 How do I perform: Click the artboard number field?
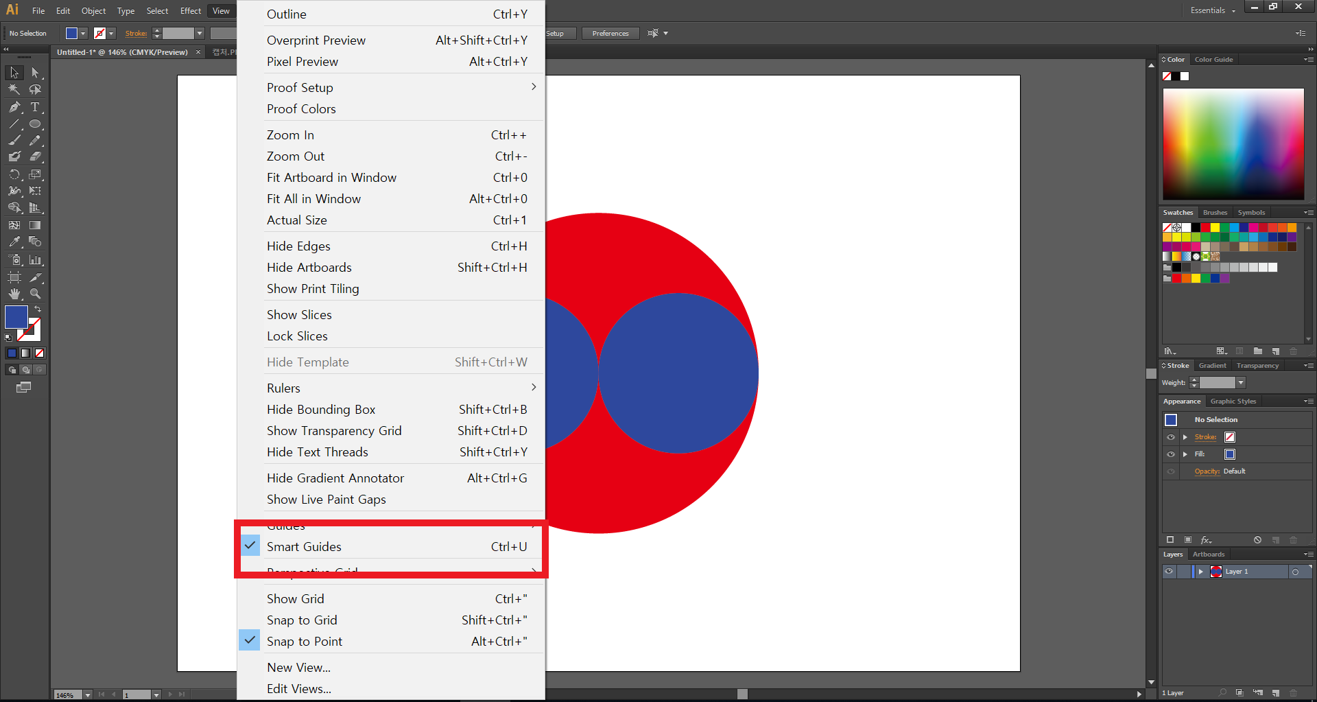pyautogui.click(x=137, y=695)
